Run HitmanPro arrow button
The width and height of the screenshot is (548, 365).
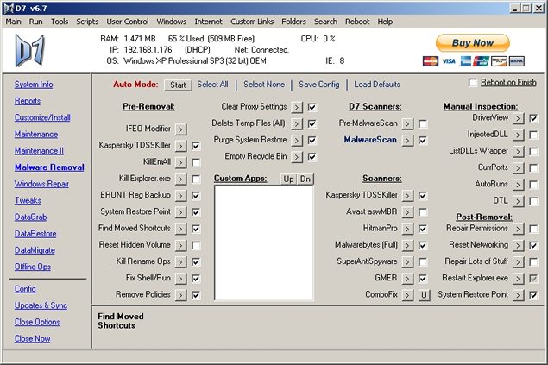(407, 229)
